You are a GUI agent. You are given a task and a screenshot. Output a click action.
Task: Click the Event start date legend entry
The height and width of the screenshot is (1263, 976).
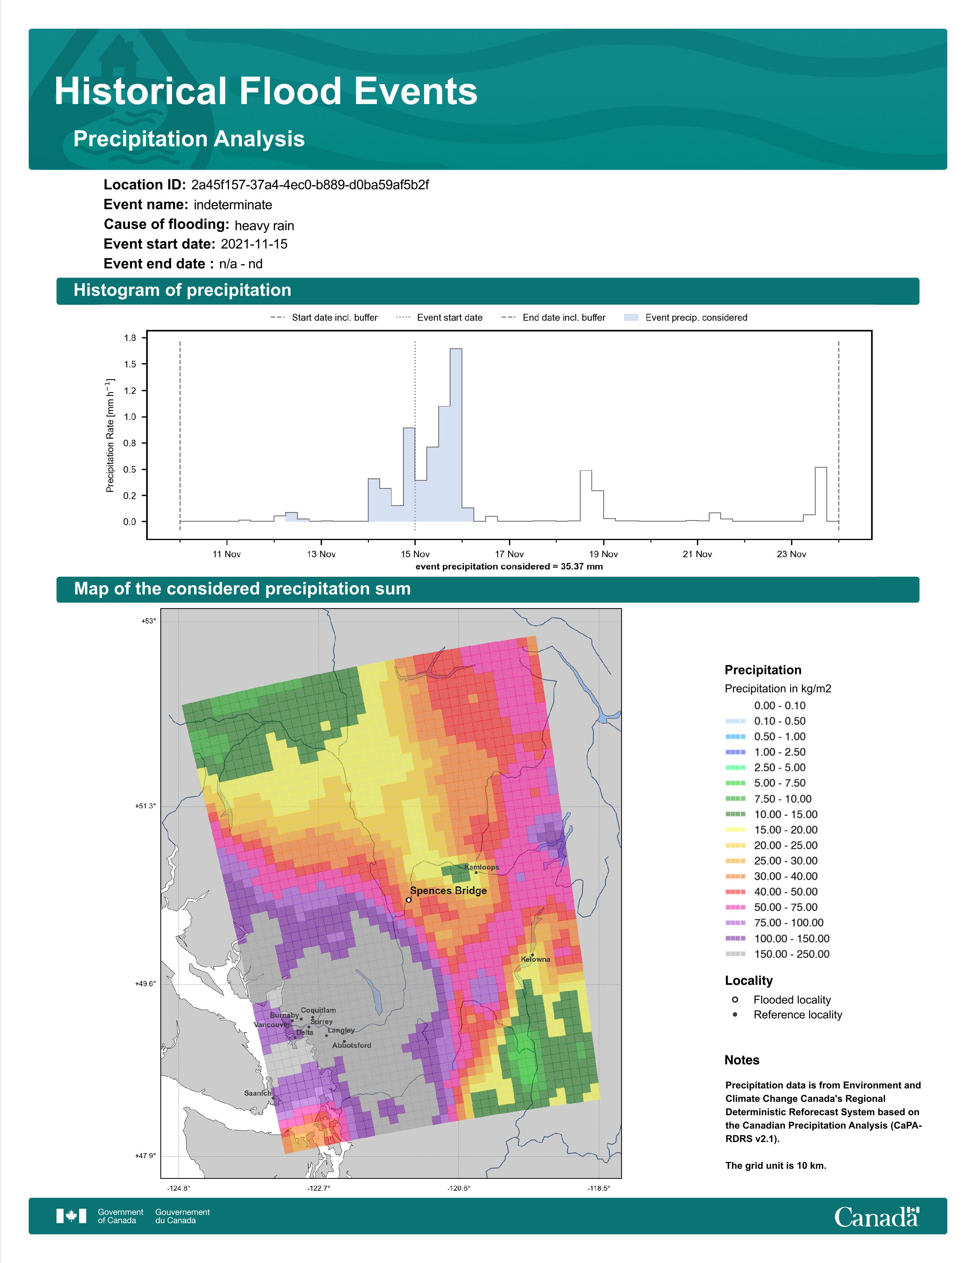point(439,318)
